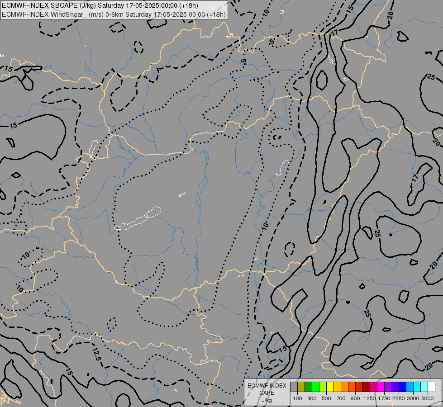
Task: Choose the orange-red swatch left of 900
Action: point(352,387)
